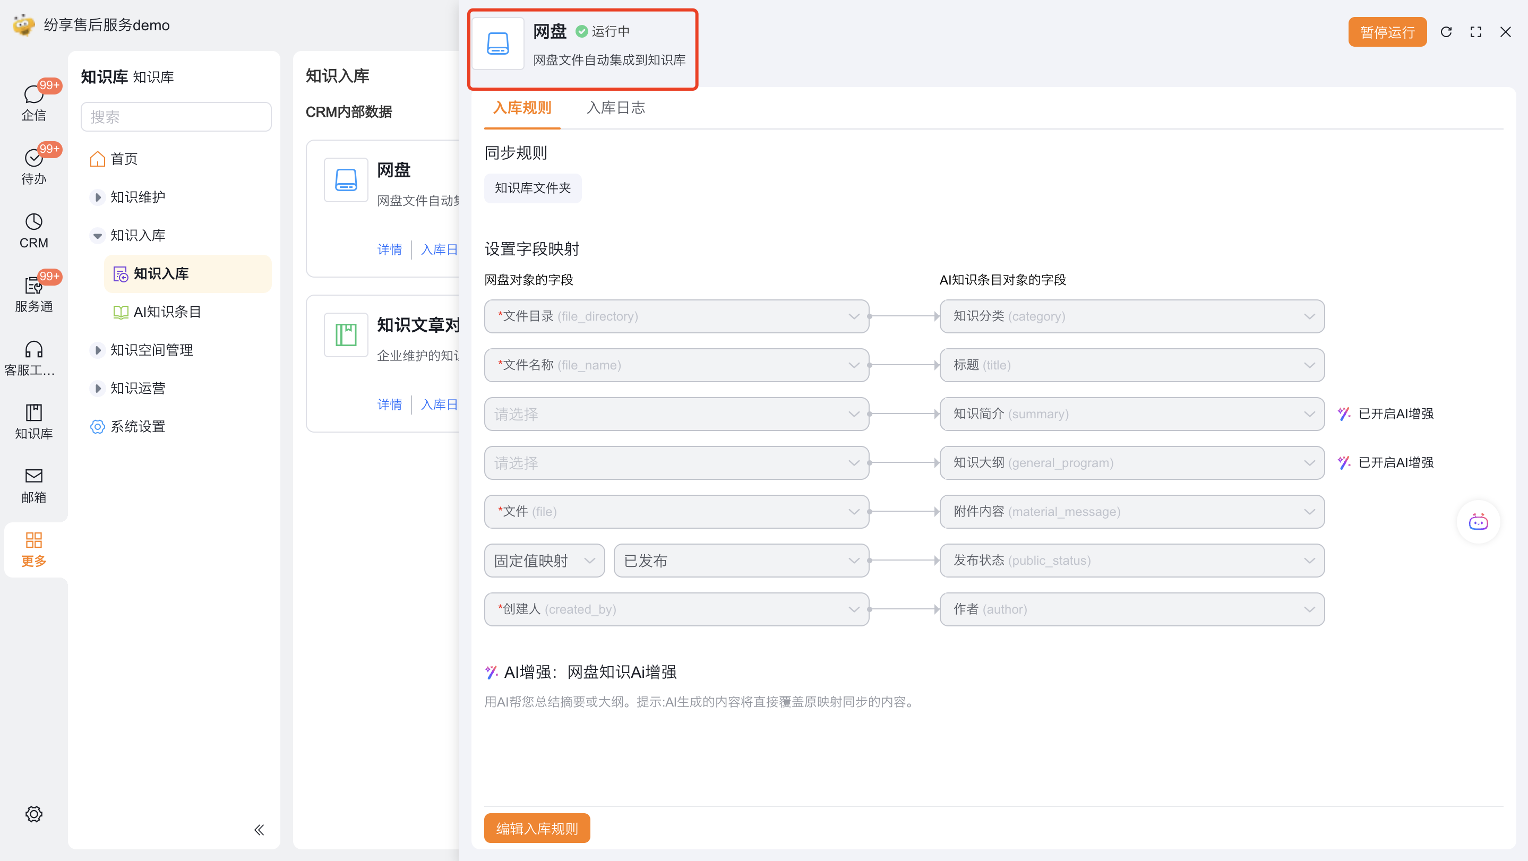
Task: Collapse the 知识入库 tree node
Action: pos(98,236)
